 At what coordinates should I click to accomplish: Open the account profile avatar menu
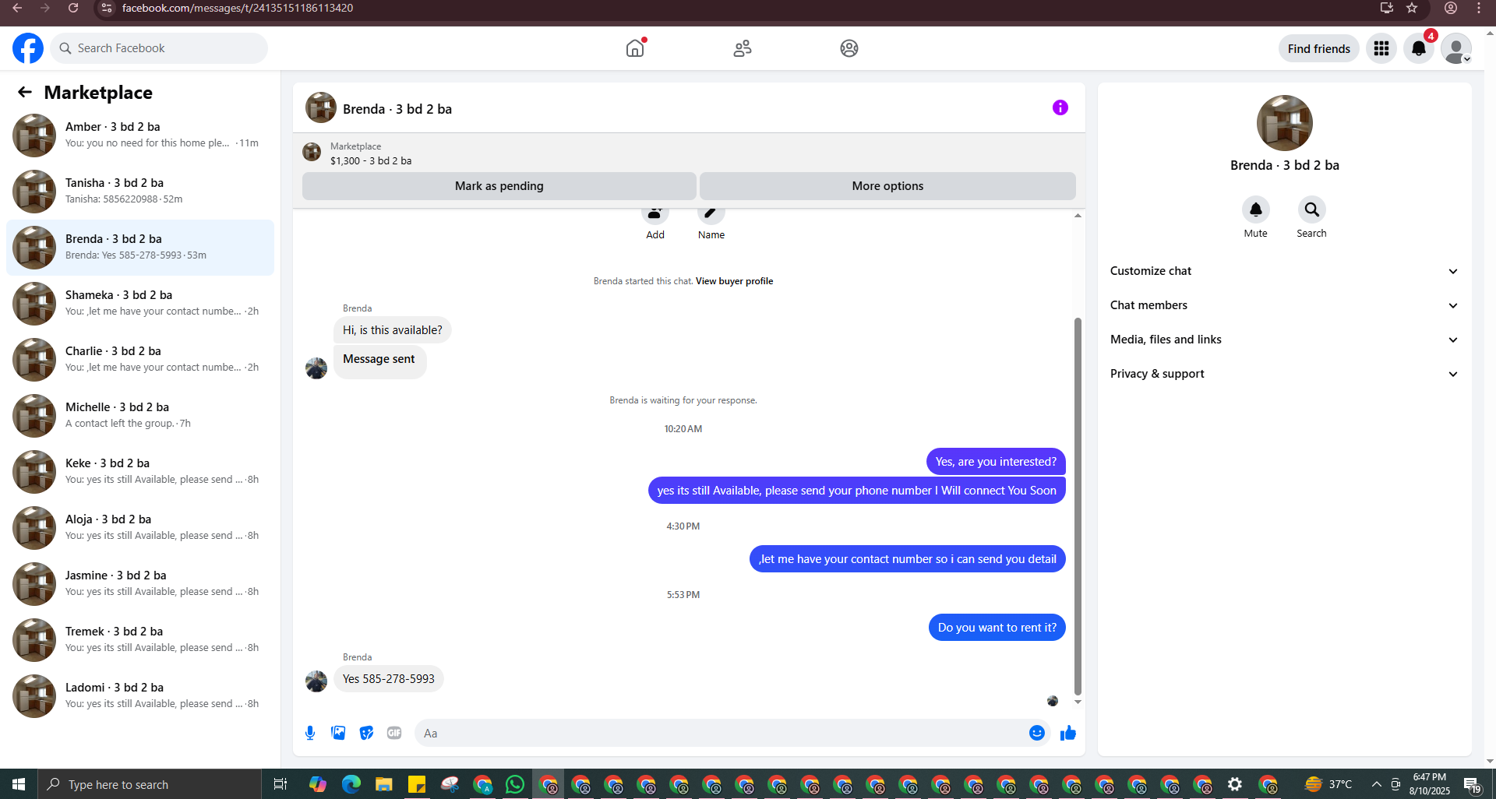pyautogui.click(x=1456, y=48)
